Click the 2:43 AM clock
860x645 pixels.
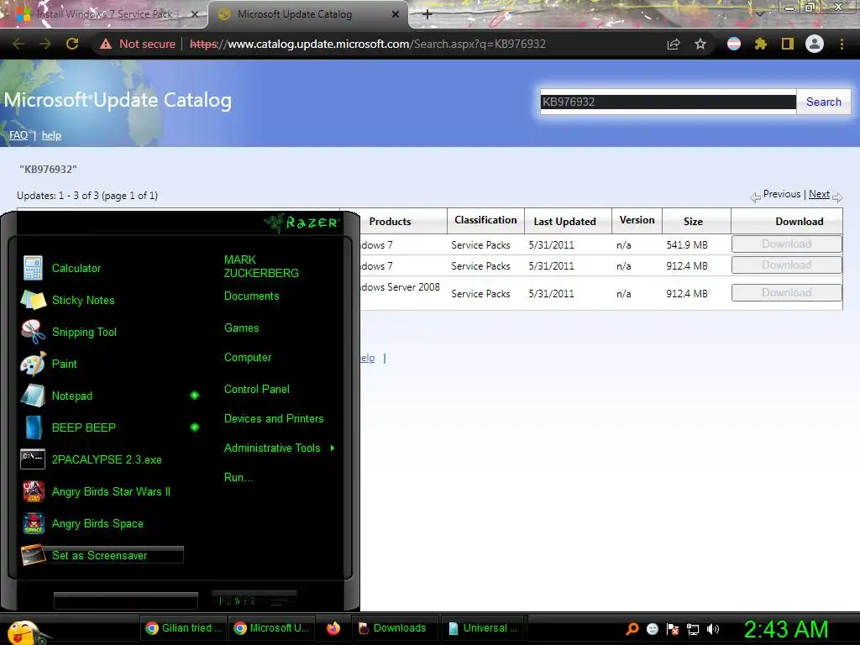[x=786, y=629]
